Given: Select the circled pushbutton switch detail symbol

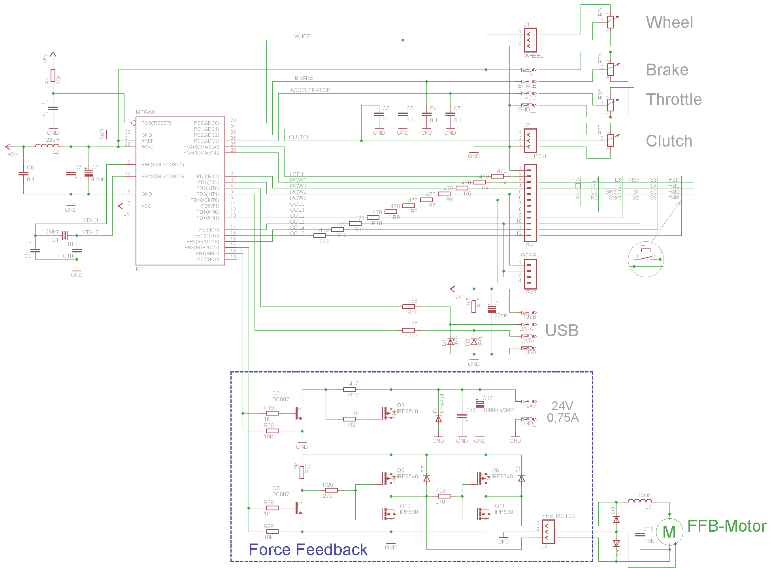Looking at the screenshot, I should [x=646, y=259].
